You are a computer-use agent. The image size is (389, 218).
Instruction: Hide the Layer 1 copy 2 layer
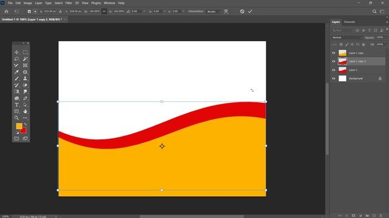(334, 61)
